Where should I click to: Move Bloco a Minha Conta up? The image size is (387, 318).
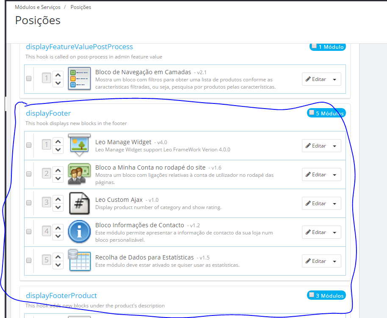(x=58, y=170)
